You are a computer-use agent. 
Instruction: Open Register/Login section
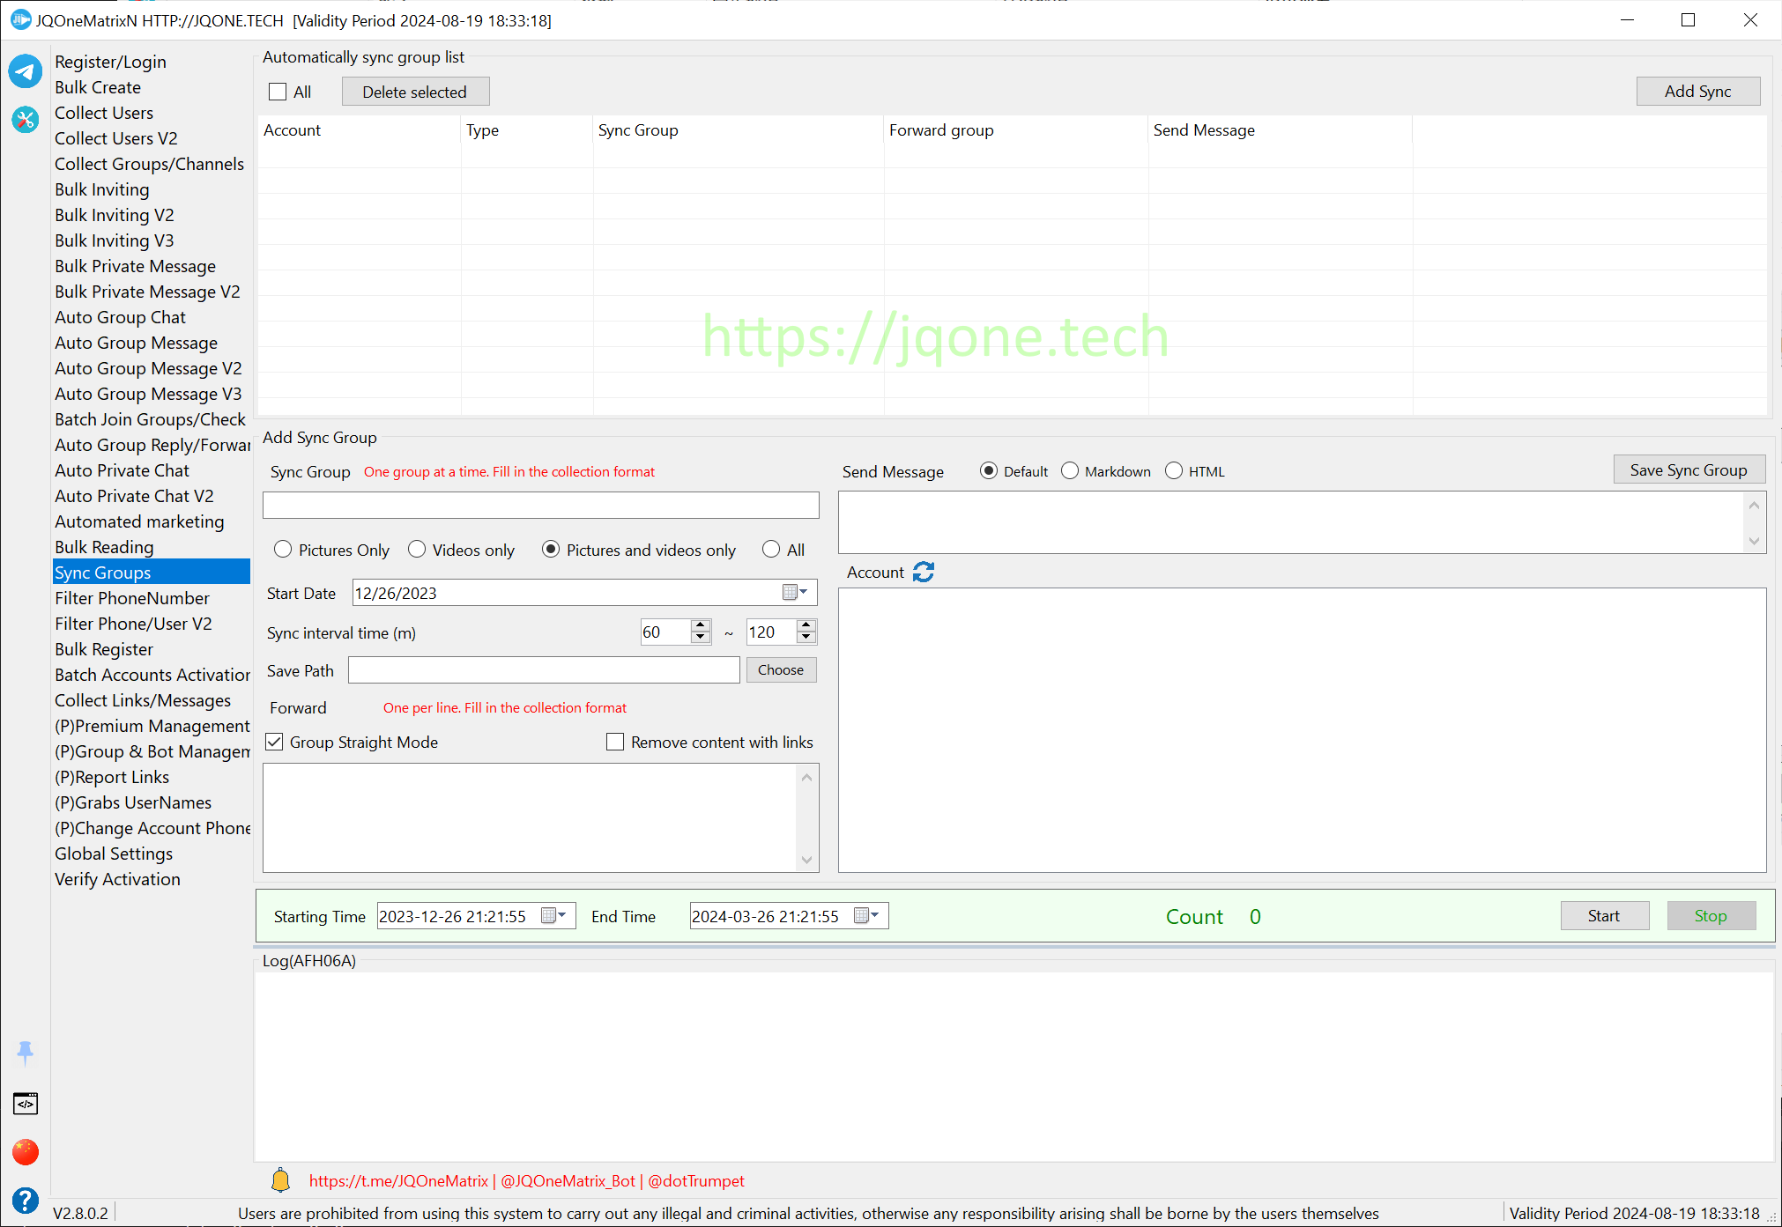110,62
